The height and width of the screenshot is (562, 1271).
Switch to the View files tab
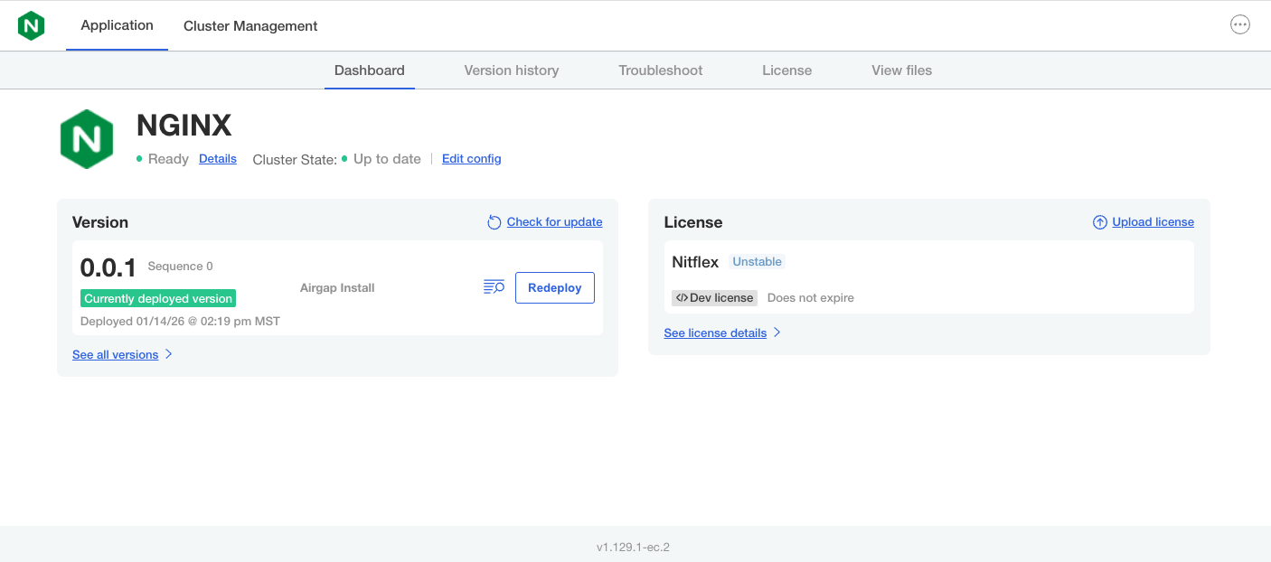tap(901, 70)
